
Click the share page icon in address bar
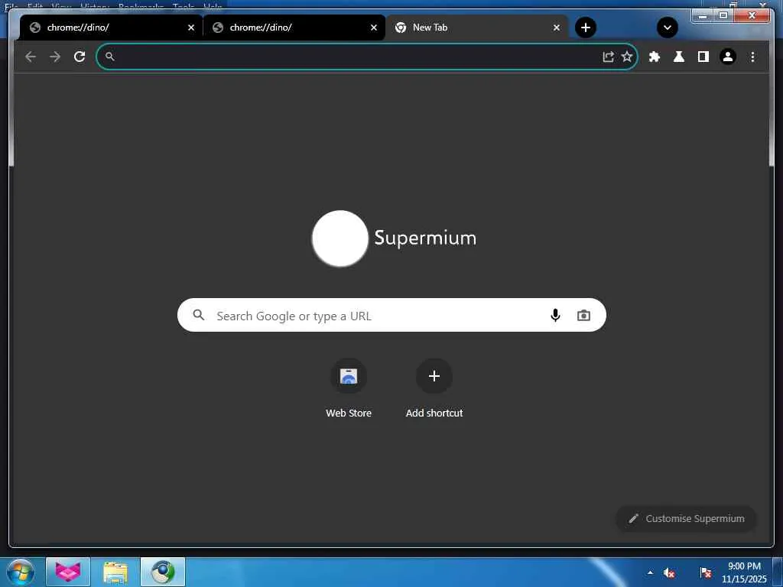tap(608, 57)
